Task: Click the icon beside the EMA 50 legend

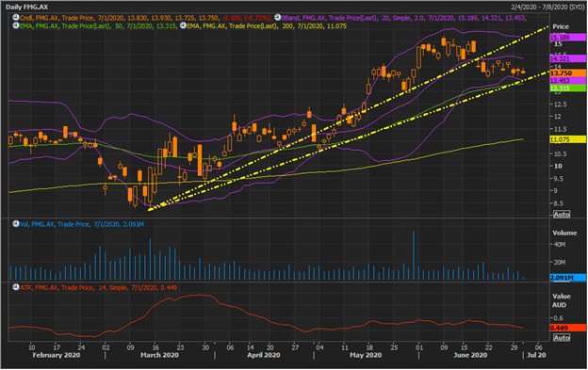Action: 16,25
